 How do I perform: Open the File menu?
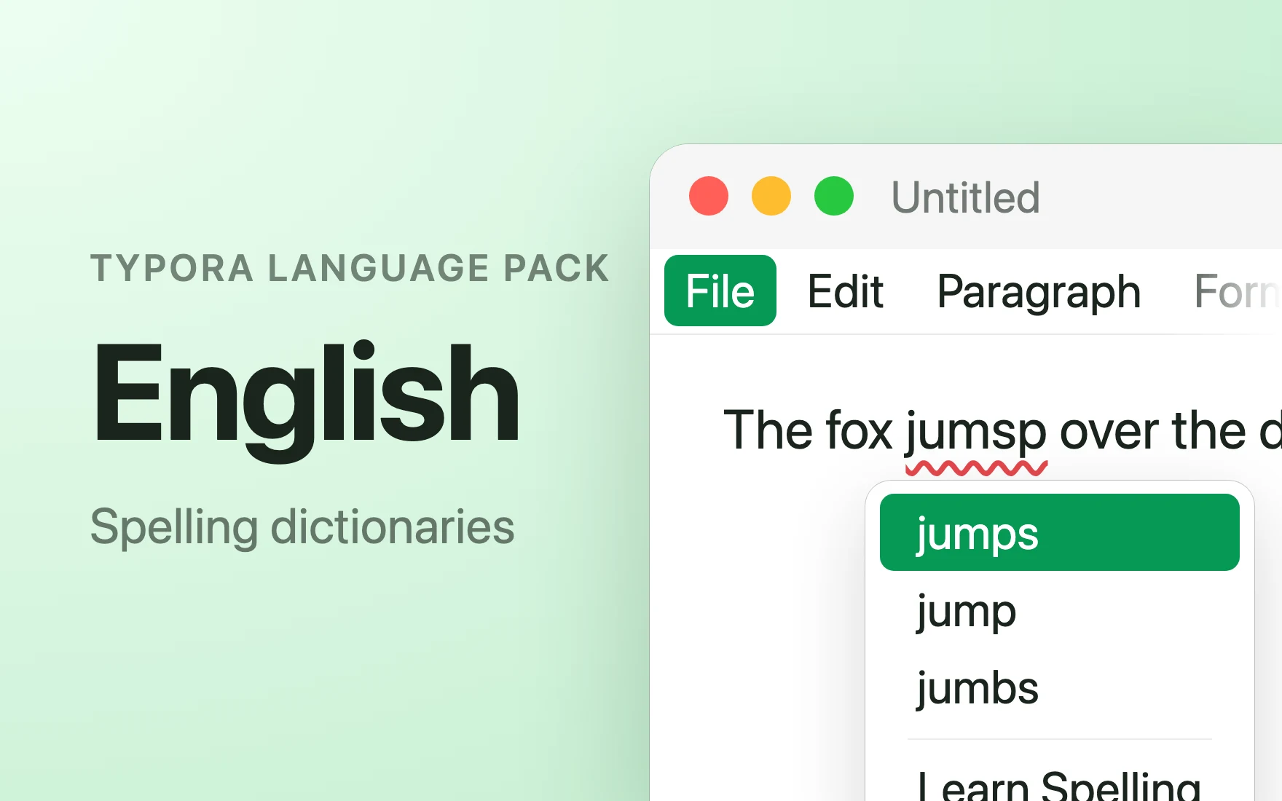pyautogui.click(x=720, y=291)
